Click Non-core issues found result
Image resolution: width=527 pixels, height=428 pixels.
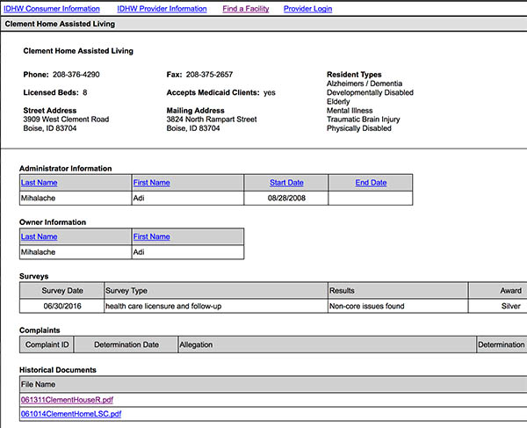coord(398,307)
